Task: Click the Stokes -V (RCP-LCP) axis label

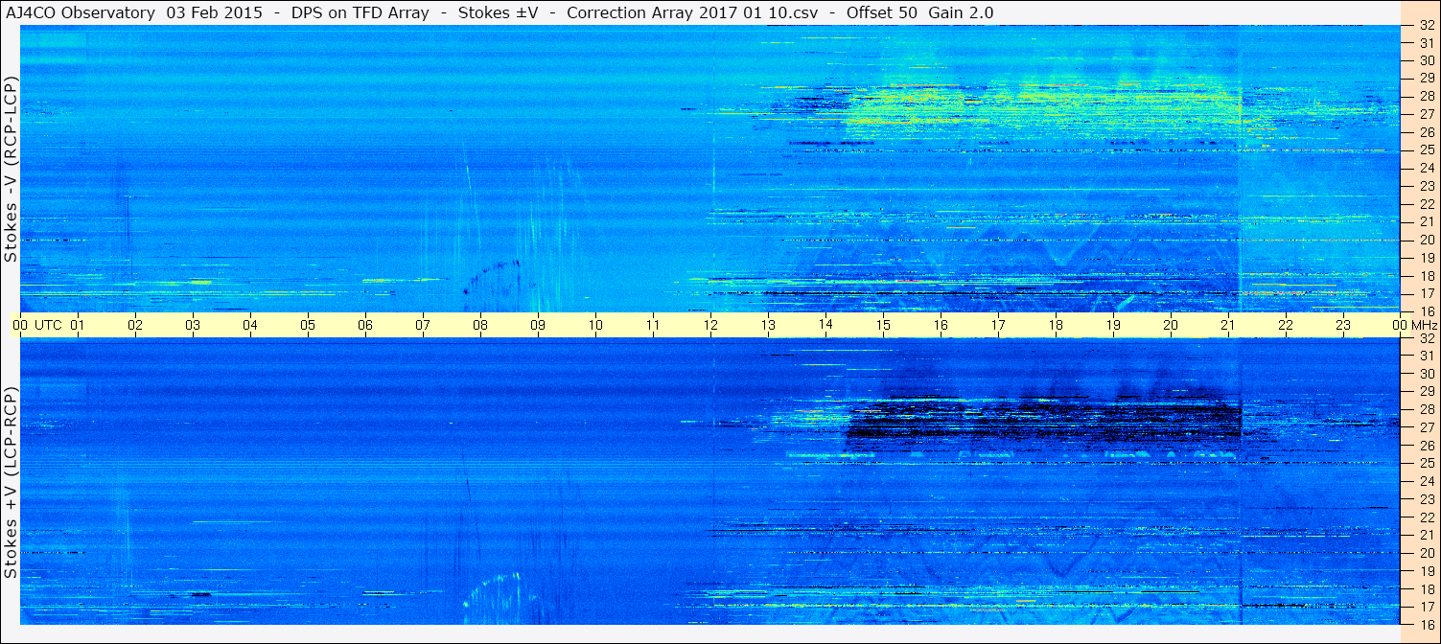Action: click(11, 169)
